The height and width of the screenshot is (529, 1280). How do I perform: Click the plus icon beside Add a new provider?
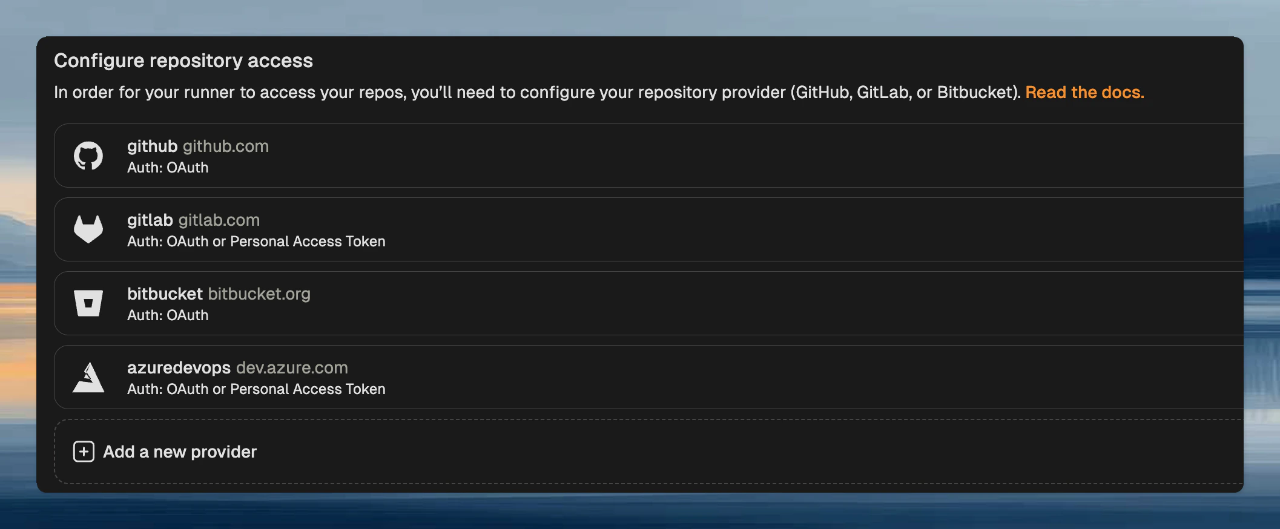[x=84, y=452]
